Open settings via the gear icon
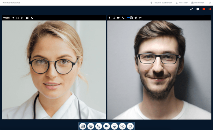This screenshot has width=213, height=130. 198,9
